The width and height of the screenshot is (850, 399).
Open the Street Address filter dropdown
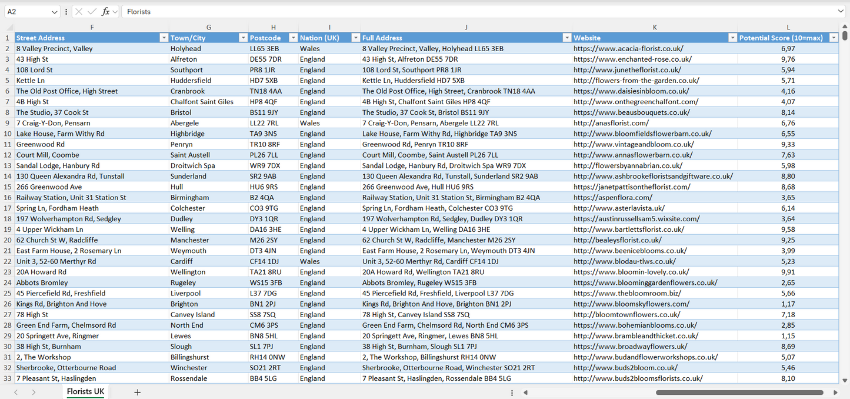pos(164,37)
